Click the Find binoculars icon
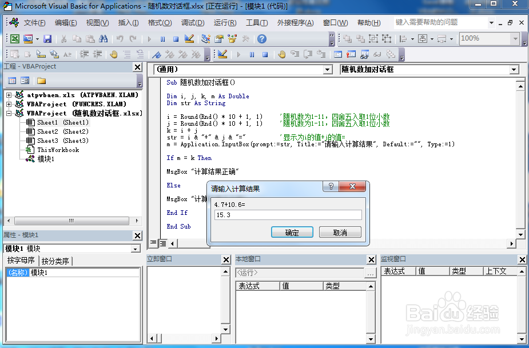Screen dimensions: 529x348 [x=104, y=39]
